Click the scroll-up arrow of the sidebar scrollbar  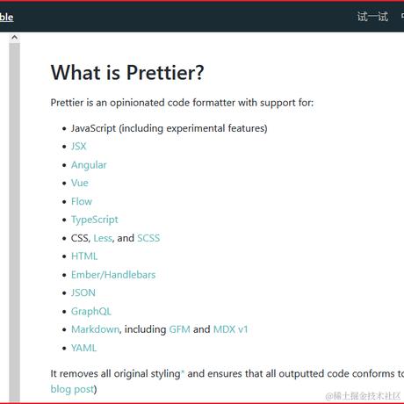coord(14,38)
